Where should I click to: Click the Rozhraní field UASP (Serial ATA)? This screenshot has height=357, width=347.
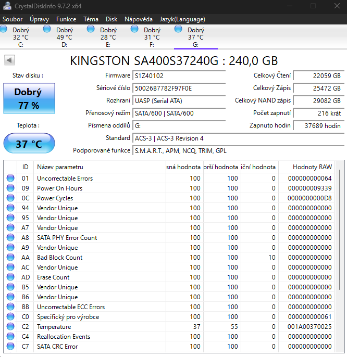click(179, 100)
